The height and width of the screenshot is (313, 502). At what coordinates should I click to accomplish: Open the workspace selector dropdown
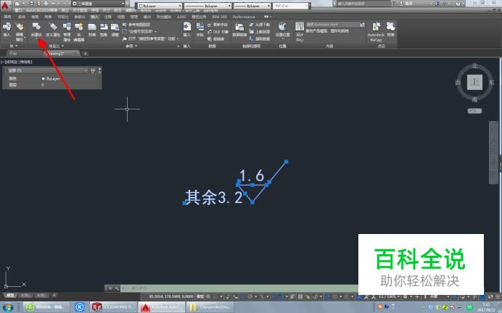point(99,4)
